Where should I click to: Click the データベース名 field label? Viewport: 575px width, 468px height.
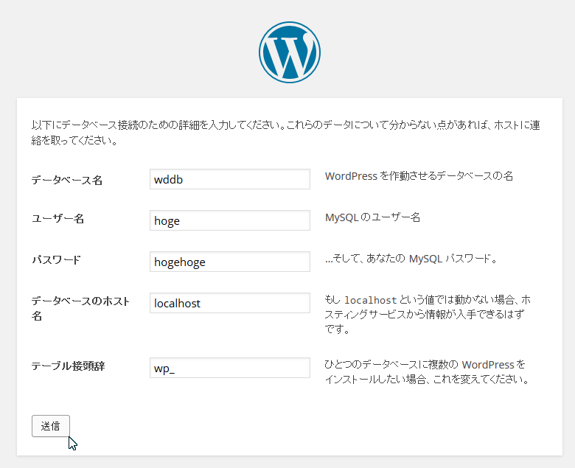pos(67,180)
